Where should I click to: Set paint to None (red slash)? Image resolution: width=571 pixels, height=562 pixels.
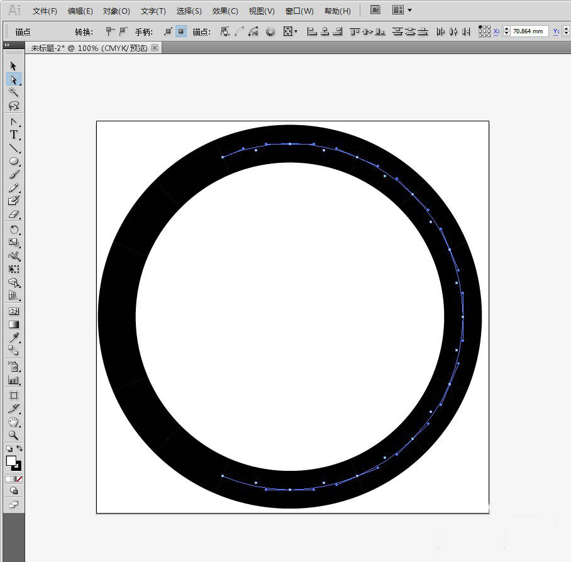(19, 479)
